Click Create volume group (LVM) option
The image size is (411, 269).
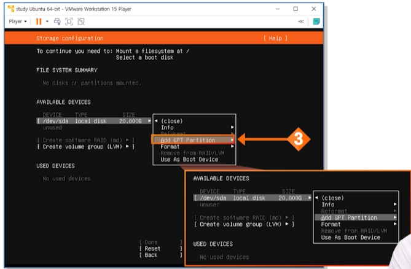(85, 147)
